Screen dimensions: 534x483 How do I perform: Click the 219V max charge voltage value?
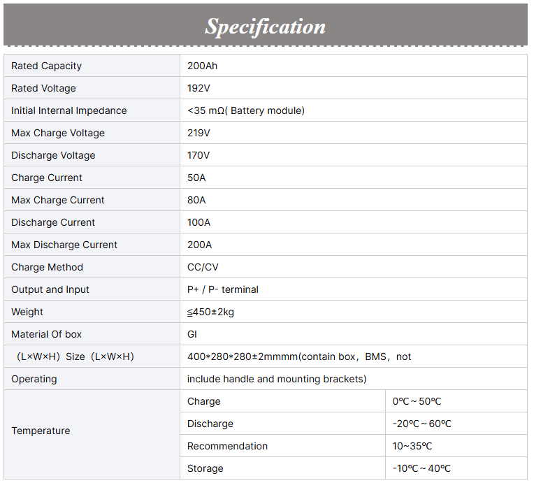199,133
